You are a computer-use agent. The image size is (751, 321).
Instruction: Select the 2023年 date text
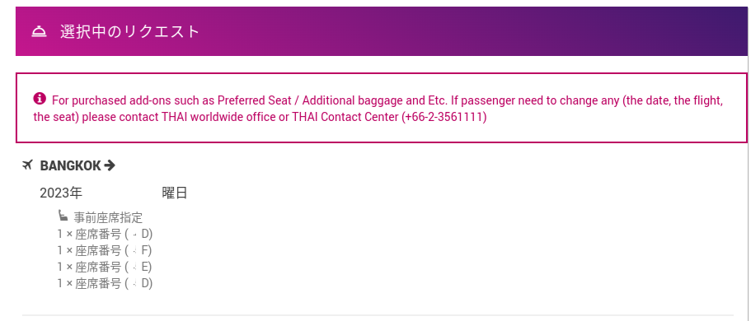pyautogui.click(x=61, y=193)
